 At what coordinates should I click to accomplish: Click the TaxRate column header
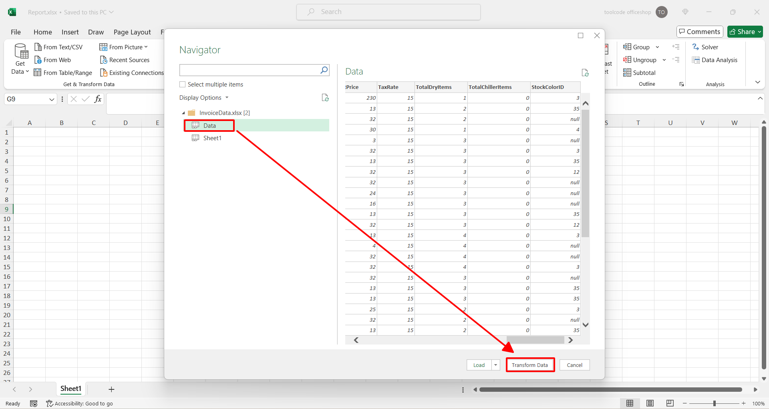tap(395, 87)
